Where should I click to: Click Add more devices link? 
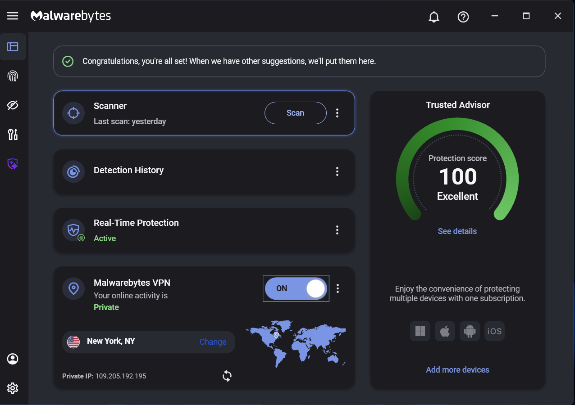[x=457, y=370]
